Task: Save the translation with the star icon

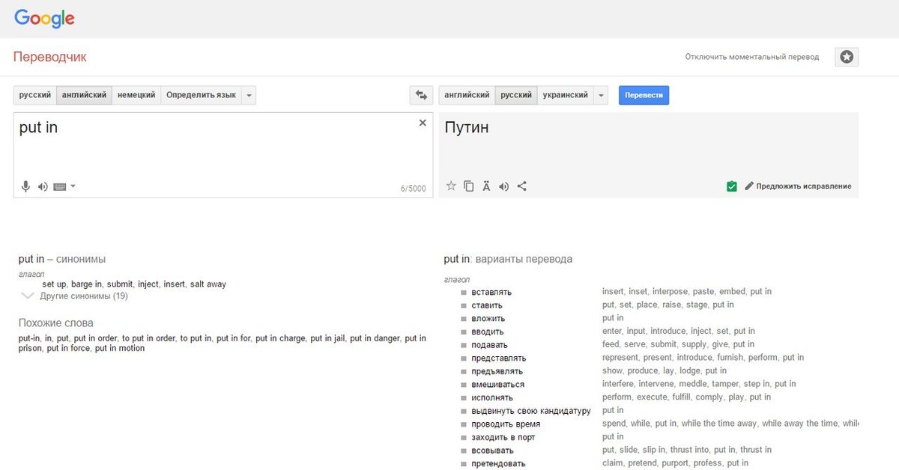Action: (x=451, y=186)
